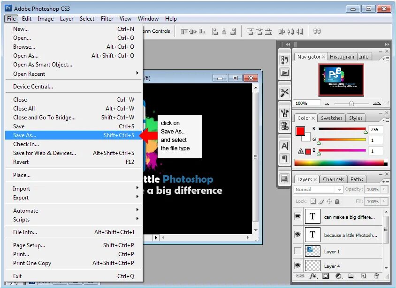Click the Distribute horizontal centers icon

click(291, 31)
